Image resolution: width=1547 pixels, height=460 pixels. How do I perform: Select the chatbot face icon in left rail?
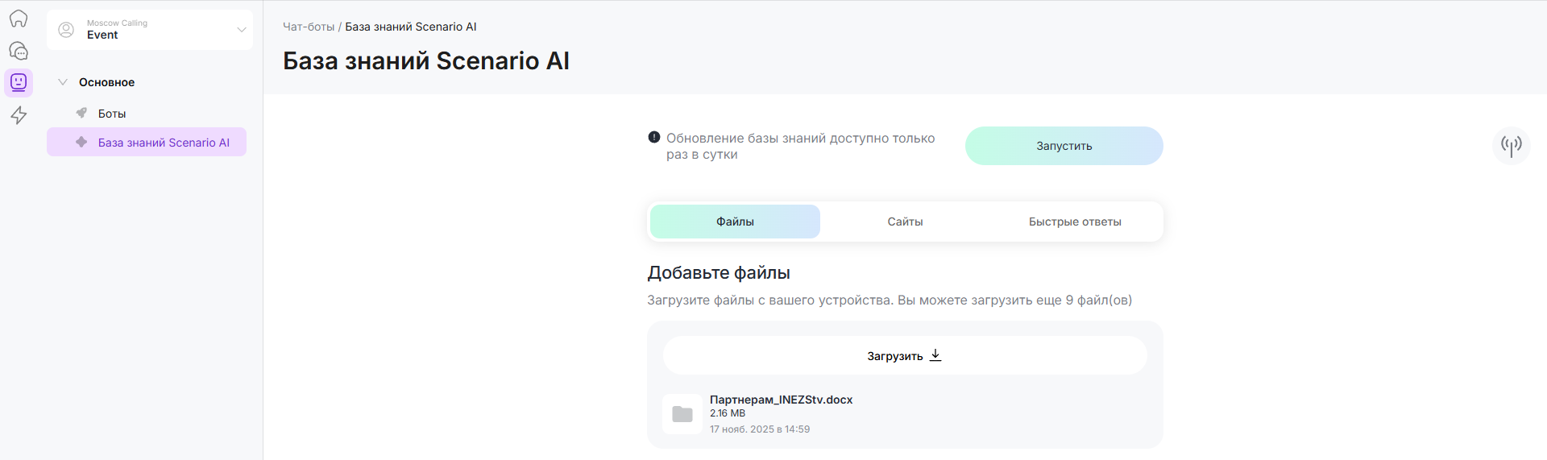19,82
